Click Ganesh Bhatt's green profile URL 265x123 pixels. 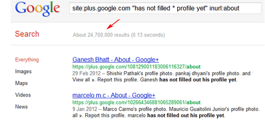(136, 67)
